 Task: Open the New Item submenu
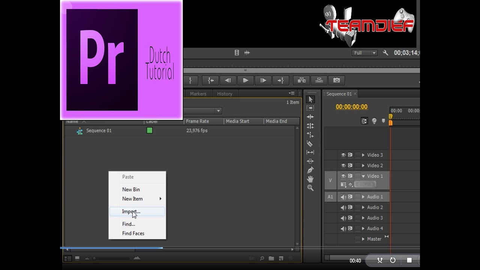(x=137, y=199)
